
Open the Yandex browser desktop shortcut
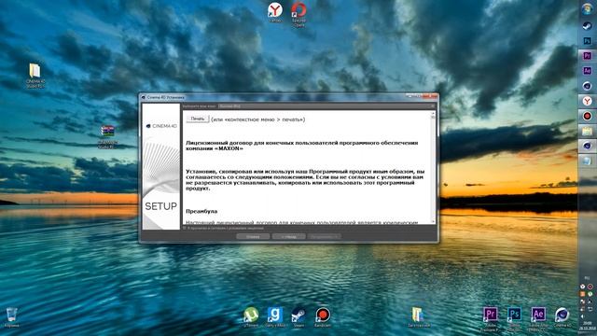point(275,11)
